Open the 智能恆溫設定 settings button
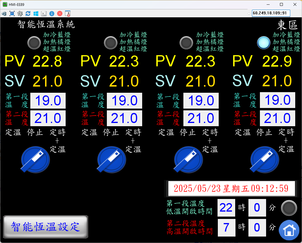 click(x=45, y=227)
